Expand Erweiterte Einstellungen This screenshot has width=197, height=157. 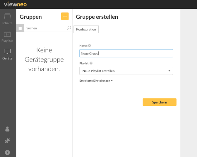click(96, 81)
